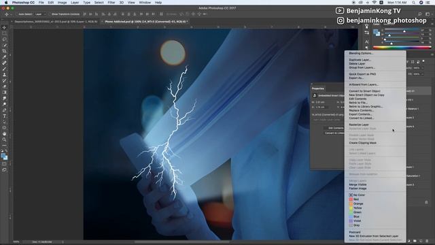Image resolution: width=435 pixels, height=245 pixels.
Task: Open the Layer menu in menu bar
Action: click(x=75, y=3)
